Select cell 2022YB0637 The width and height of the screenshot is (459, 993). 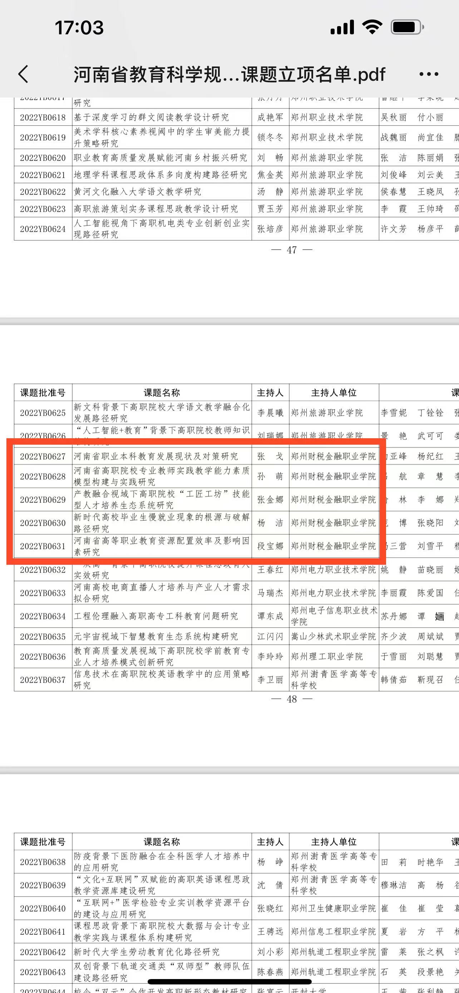coord(43,680)
